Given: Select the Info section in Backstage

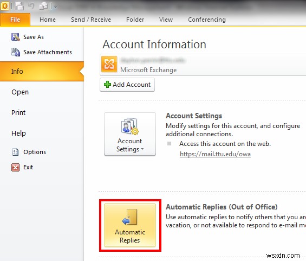Looking at the screenshot, I should (42, 72).
